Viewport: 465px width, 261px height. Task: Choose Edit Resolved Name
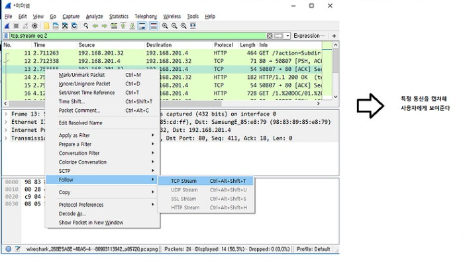pyautogui.click(x=103, y=123)
